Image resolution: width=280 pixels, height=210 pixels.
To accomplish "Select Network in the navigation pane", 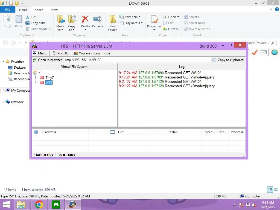I will pos(15,102).
